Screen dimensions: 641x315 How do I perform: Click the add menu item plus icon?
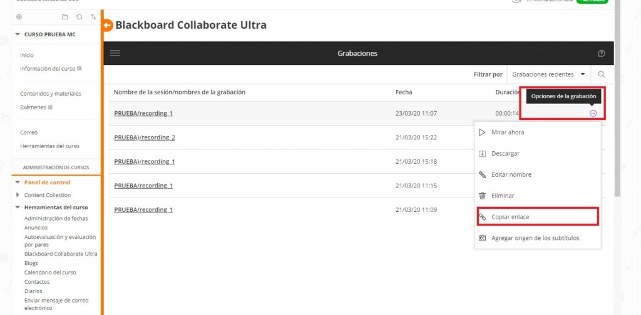19,17
